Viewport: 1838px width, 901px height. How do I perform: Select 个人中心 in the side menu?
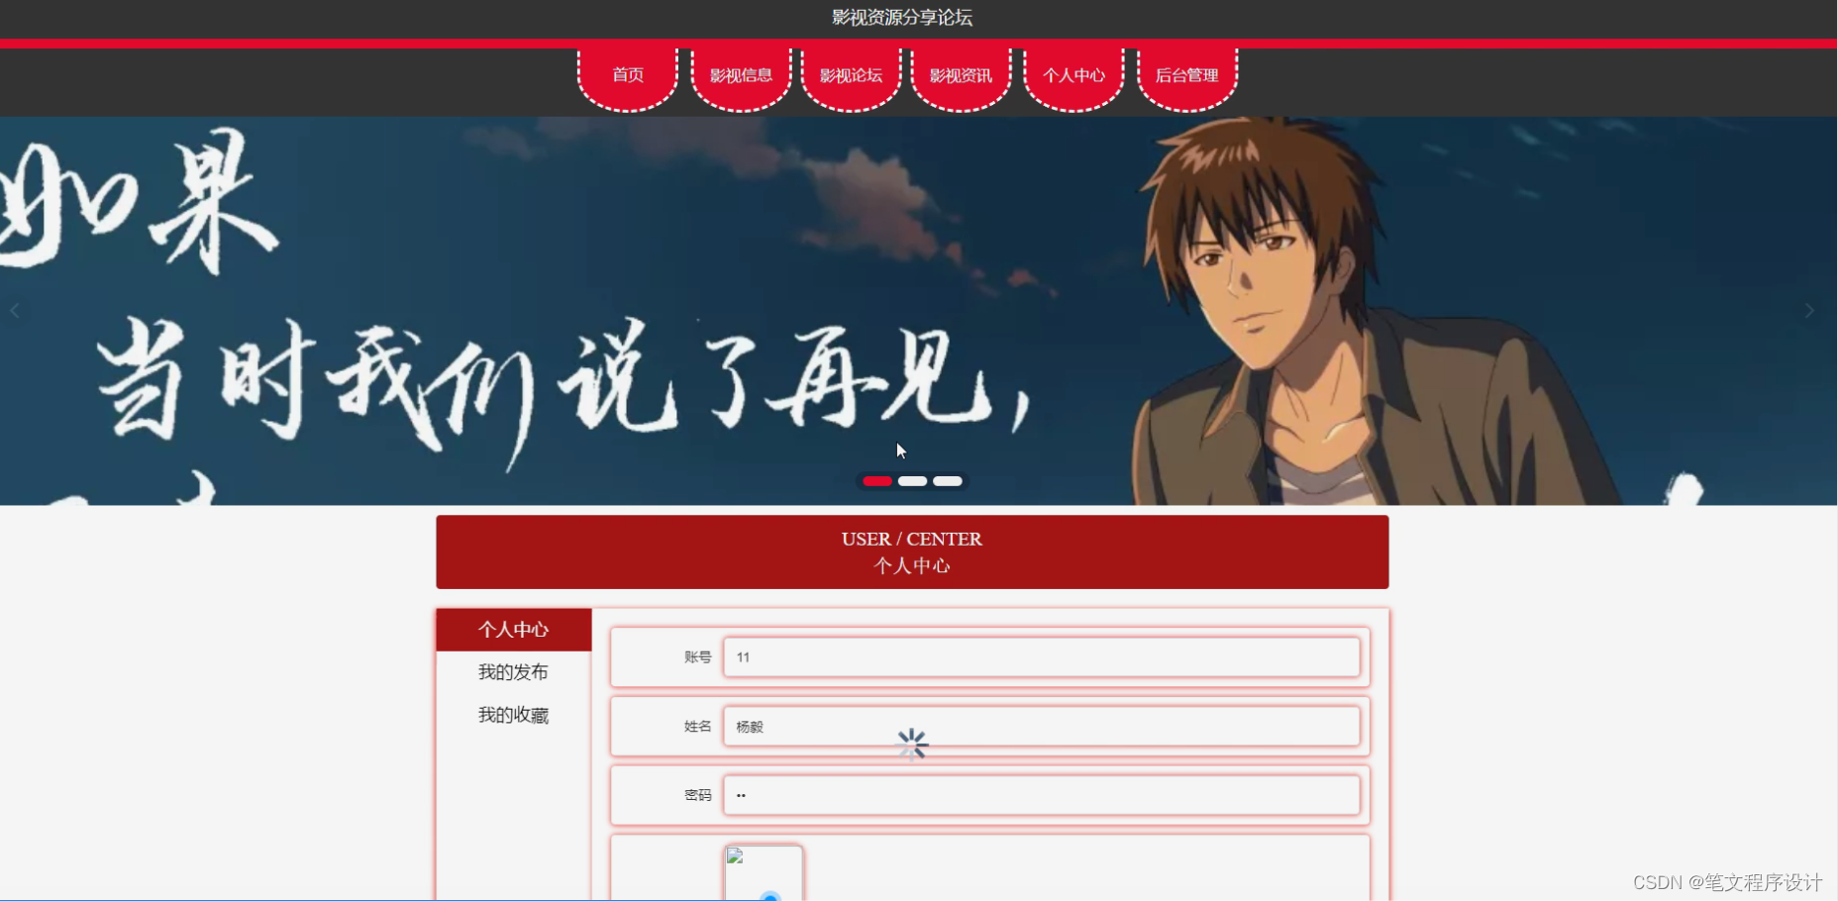514,630
